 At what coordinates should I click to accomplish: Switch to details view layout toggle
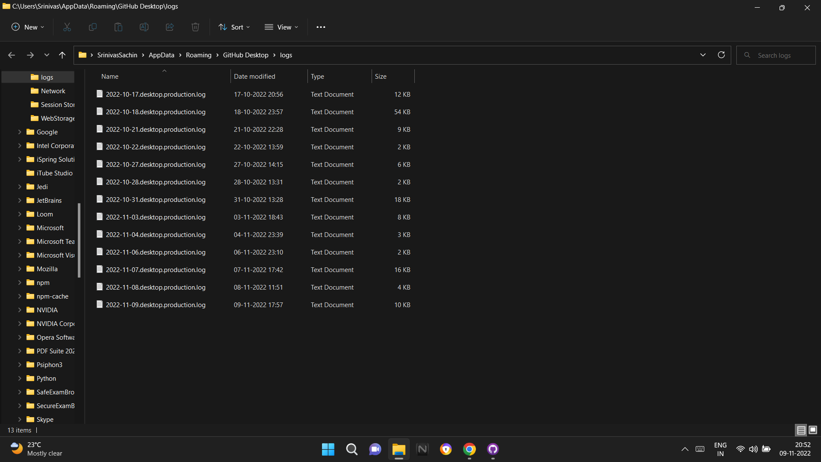coord(801,430)
